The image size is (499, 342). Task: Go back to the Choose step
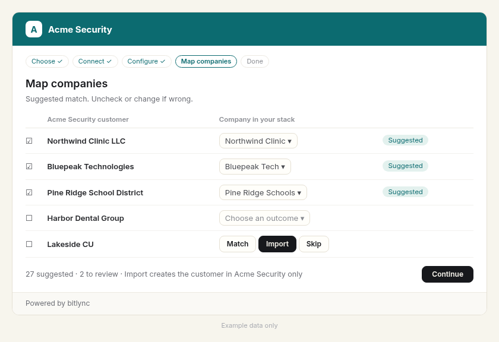point(47,61)
